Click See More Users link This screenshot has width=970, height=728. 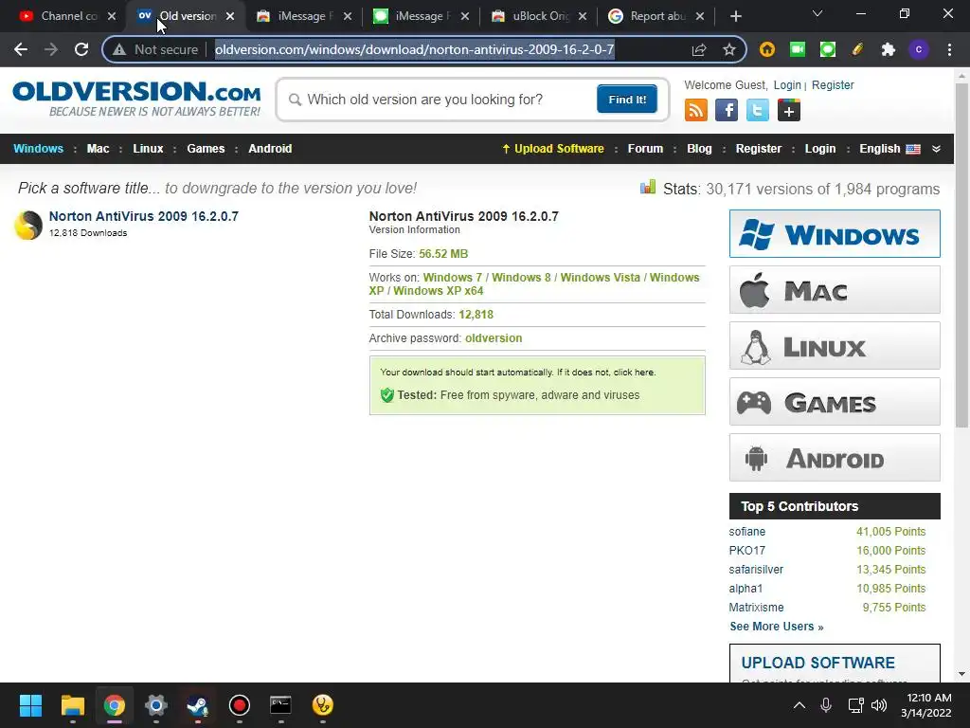(777, 627)
